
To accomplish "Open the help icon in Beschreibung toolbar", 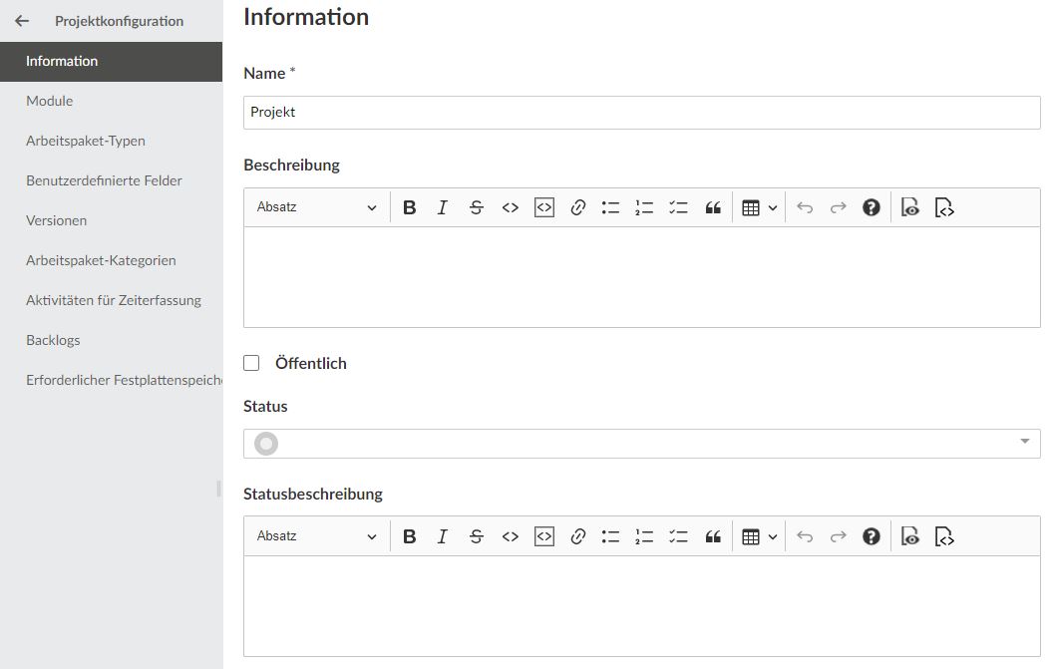I will pyautogui.click(x=872, y=207).
